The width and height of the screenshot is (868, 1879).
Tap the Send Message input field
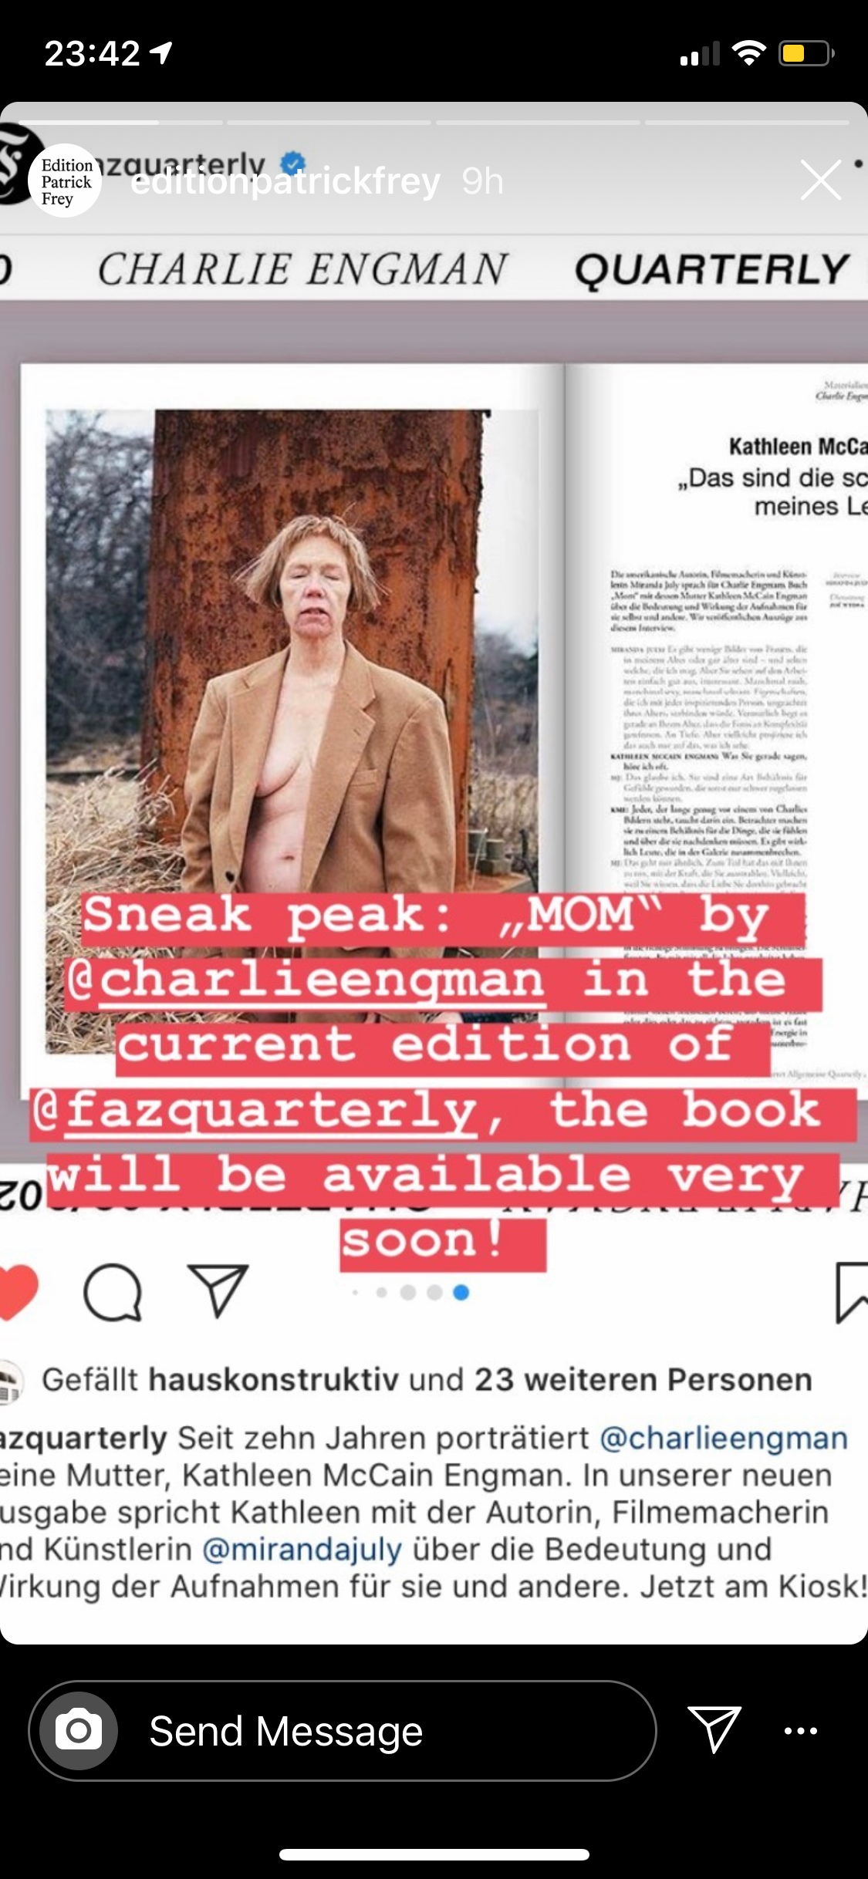tap(343, 1730)
